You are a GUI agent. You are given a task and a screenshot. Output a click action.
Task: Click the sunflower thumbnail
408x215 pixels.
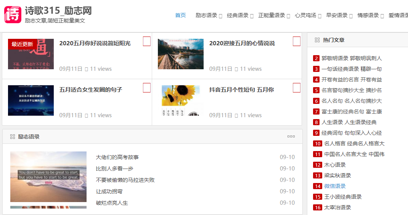click(181, 100)
